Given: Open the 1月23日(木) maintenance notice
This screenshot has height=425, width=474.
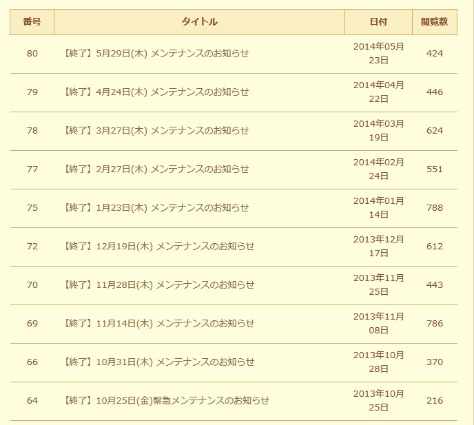Looking at the screenshot, I should coord(156,208).
